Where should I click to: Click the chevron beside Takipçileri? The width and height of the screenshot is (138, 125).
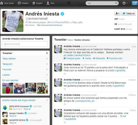click(47, 64)
